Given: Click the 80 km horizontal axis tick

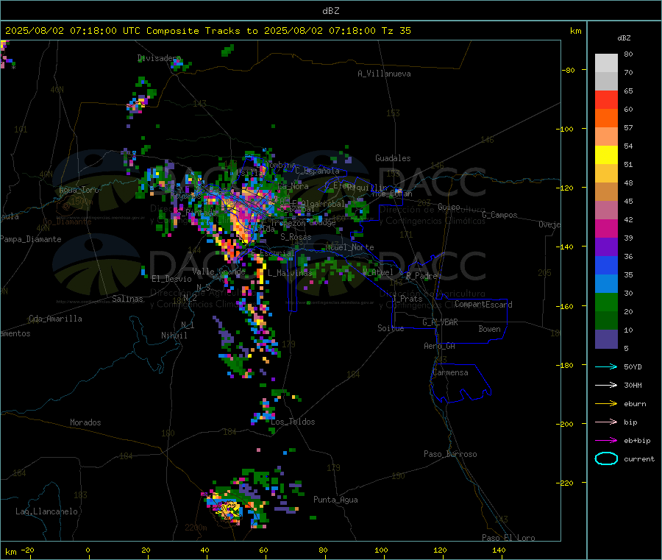Looking at the screenshot, I should [323, 550].
